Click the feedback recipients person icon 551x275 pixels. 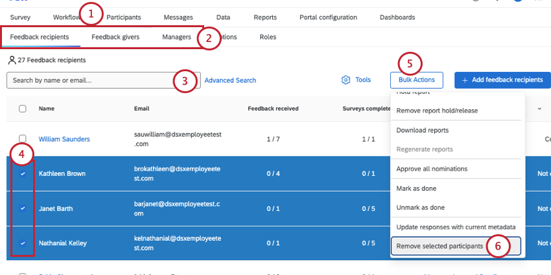click(x=12, y=60)
